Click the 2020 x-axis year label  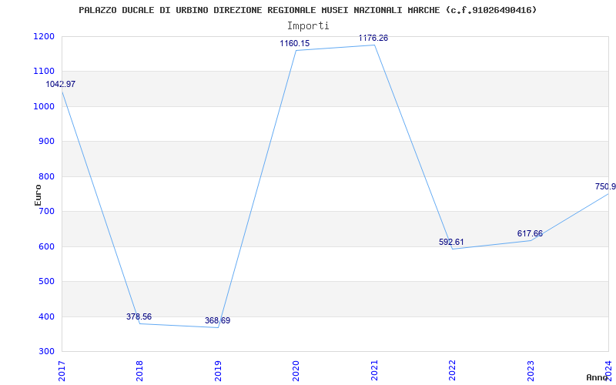coord(296,371)
